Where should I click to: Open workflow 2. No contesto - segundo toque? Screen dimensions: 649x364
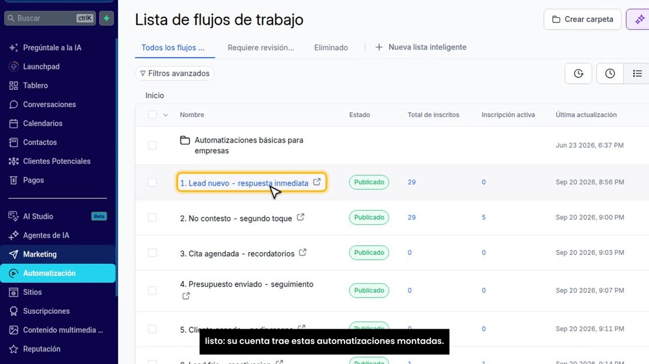point(236,218)
